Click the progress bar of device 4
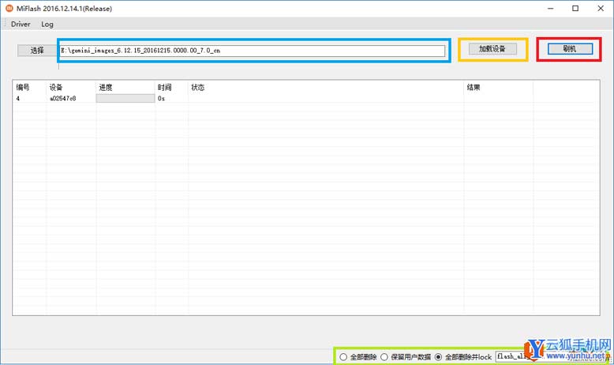 click(125, 99)
